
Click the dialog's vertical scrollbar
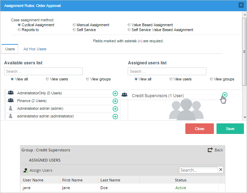pyautogui.click(x=245, y=51)
